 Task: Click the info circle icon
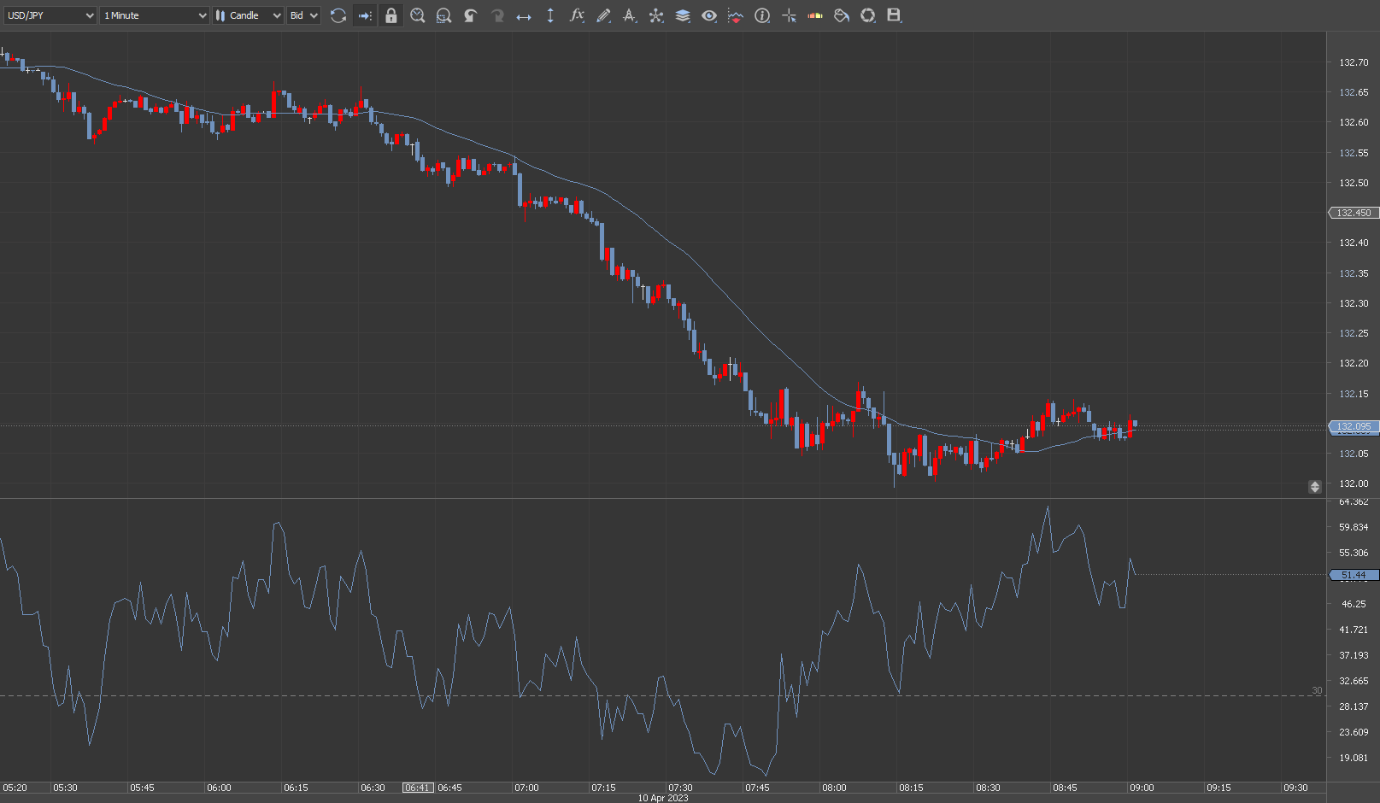click(x=762, y=15)
